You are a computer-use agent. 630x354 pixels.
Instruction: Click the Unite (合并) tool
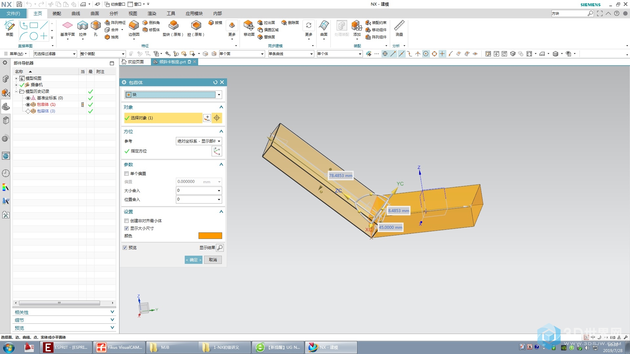112,30
